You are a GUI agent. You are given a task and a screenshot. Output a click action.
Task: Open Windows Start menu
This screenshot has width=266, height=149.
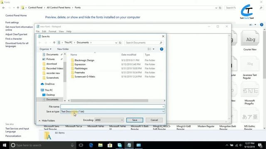pos(5,145)
